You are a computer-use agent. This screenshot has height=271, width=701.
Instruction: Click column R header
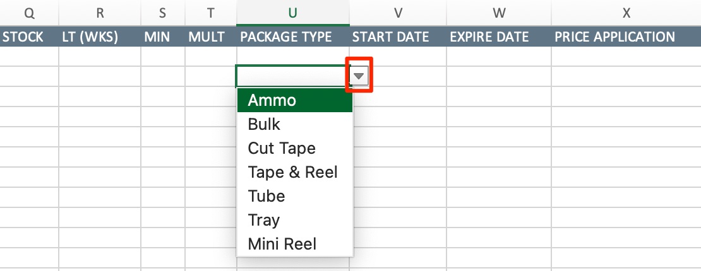pyautogui.click(x=100, y=12)
